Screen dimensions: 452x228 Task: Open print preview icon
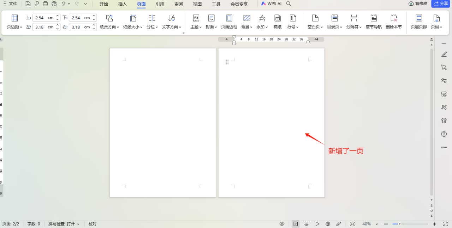coord(54,4)
